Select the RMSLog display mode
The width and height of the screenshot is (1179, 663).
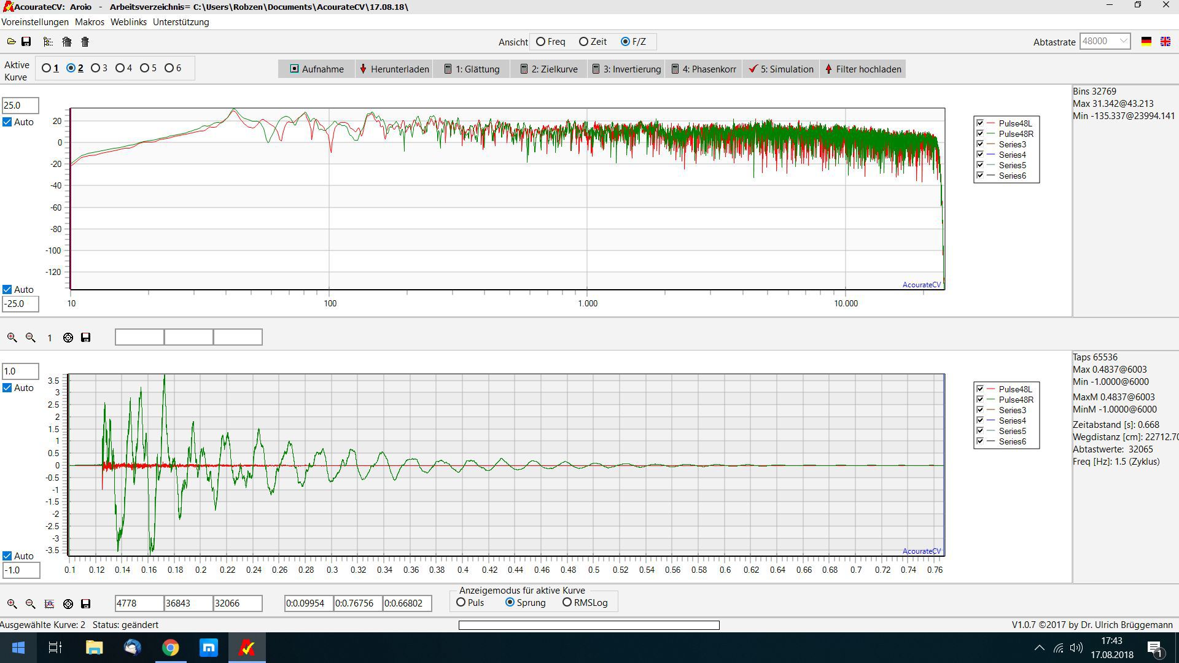(x=567, y=603)
